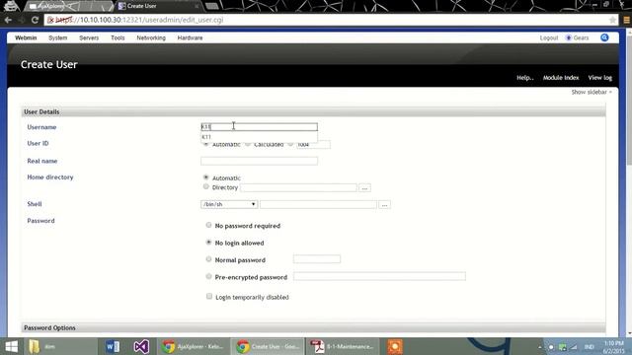Screen dimensions: 632x355
Task: Choose Pre-encrypted password option
Action: tap(208, 276)
